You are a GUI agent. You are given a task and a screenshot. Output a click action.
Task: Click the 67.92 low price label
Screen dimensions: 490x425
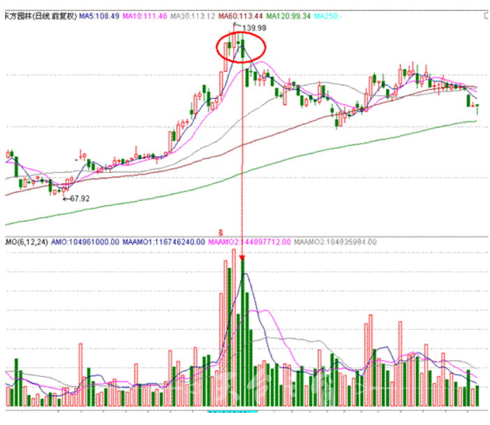(x=80, y=199)
